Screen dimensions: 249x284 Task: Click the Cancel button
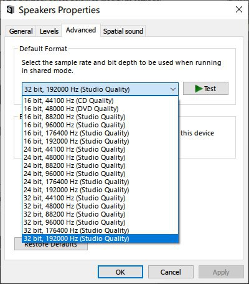171,272
